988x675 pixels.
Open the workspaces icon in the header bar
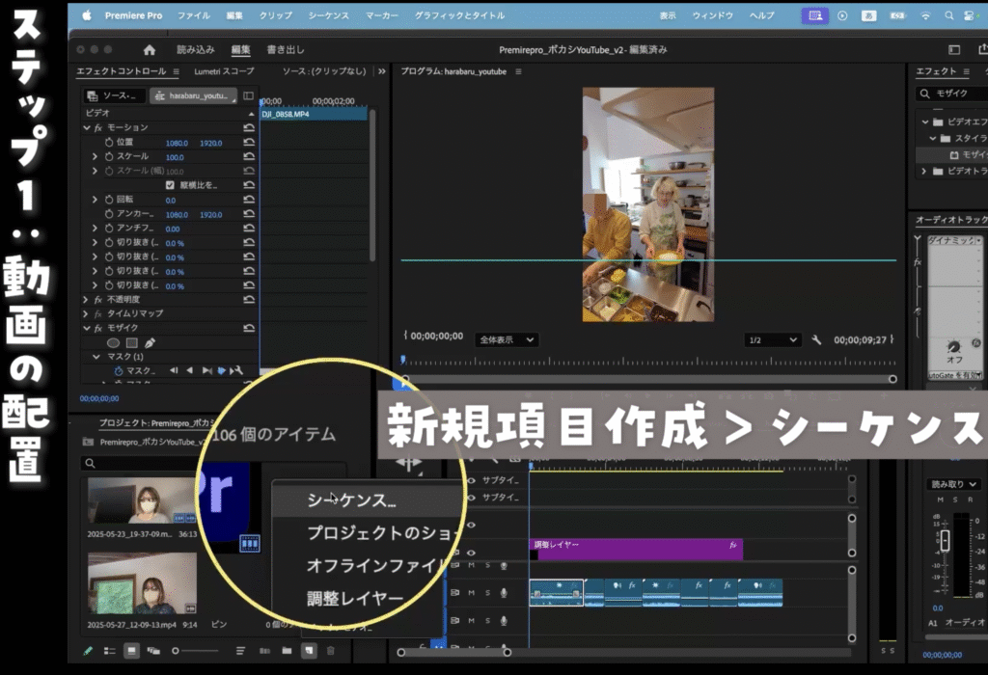954,50
